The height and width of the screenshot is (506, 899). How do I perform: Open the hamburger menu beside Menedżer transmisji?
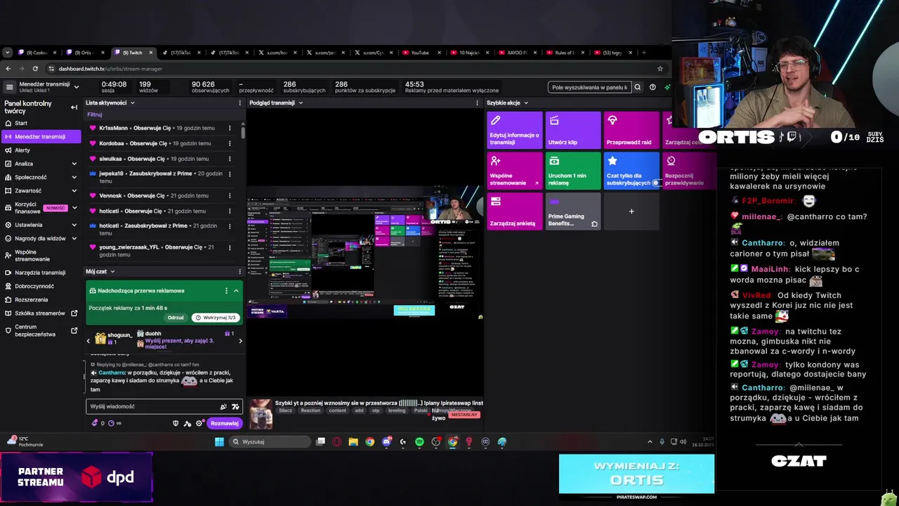click(9, 87)
